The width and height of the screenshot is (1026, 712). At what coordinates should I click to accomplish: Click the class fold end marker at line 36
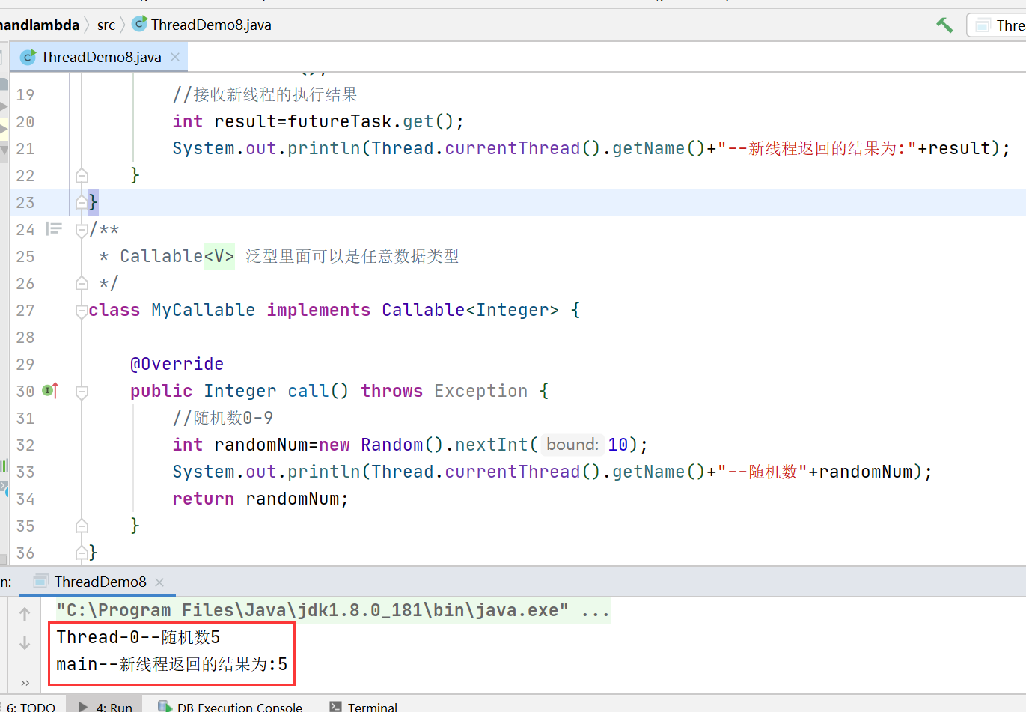pos(82,553)
